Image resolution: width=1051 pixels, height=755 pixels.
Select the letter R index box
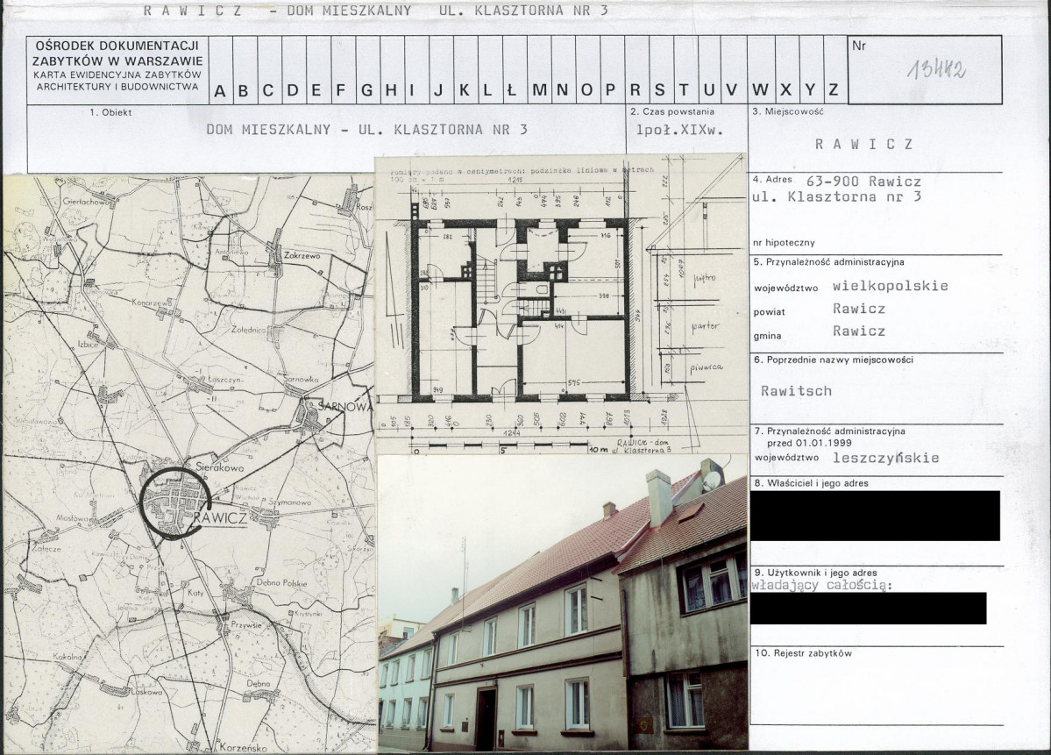coord(636,70)
